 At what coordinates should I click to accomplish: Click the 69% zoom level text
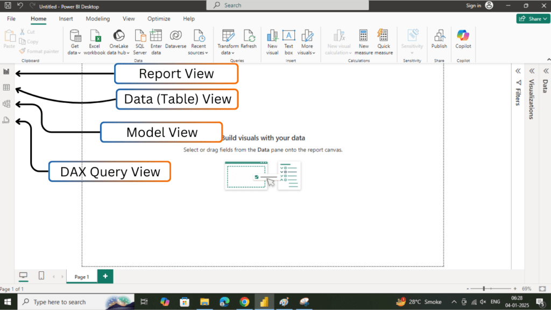tap(526, 289)
